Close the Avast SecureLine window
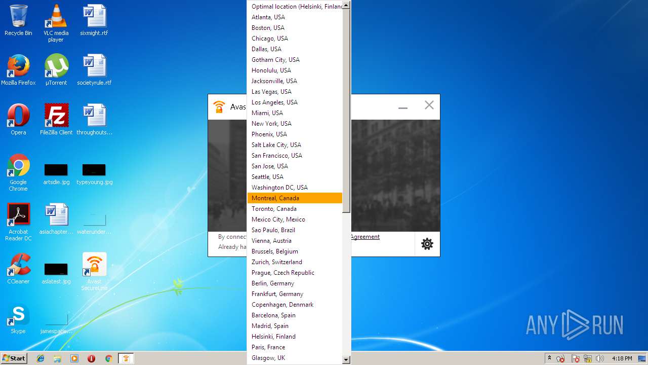Image resolution: width=648 pixels, height=365 pixels. coord(429,105)
